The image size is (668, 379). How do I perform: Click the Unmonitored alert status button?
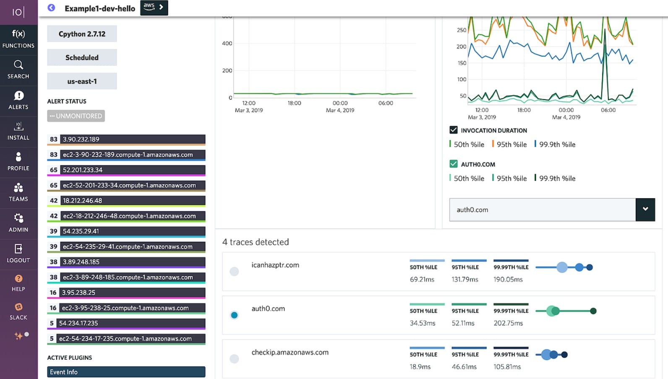click(x=76, y=116)
